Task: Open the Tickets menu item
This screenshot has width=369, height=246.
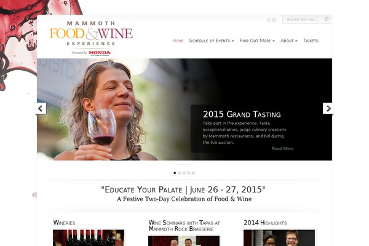Action: (x=311, y=41)
